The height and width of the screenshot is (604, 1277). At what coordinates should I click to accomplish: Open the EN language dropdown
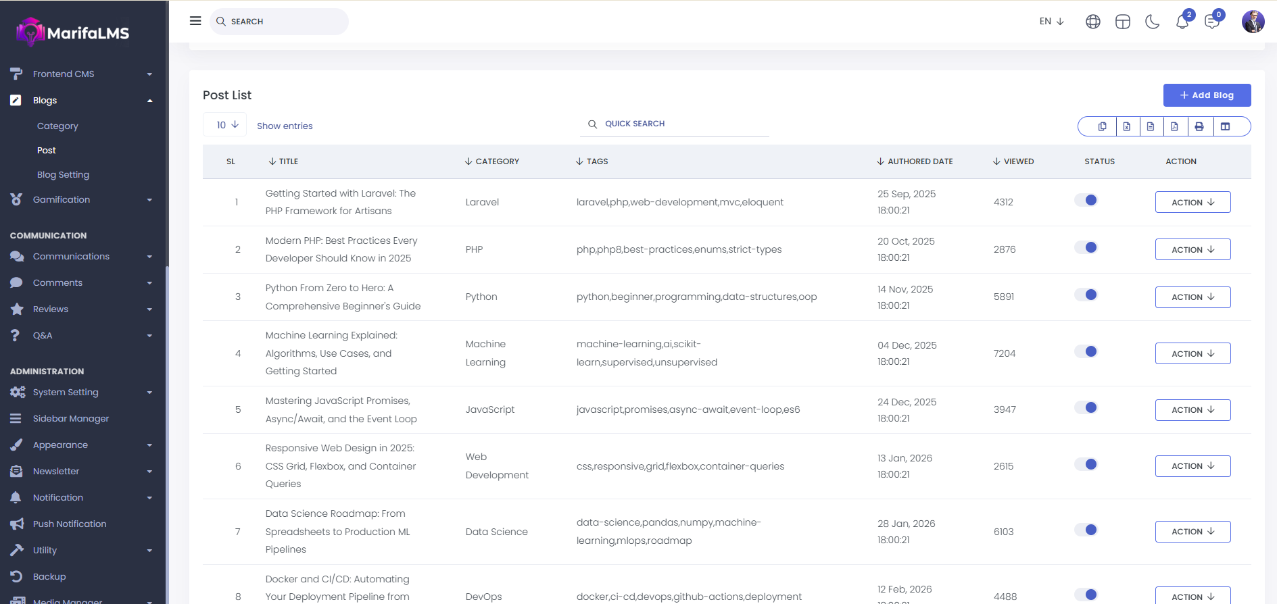pos(1051,22)
